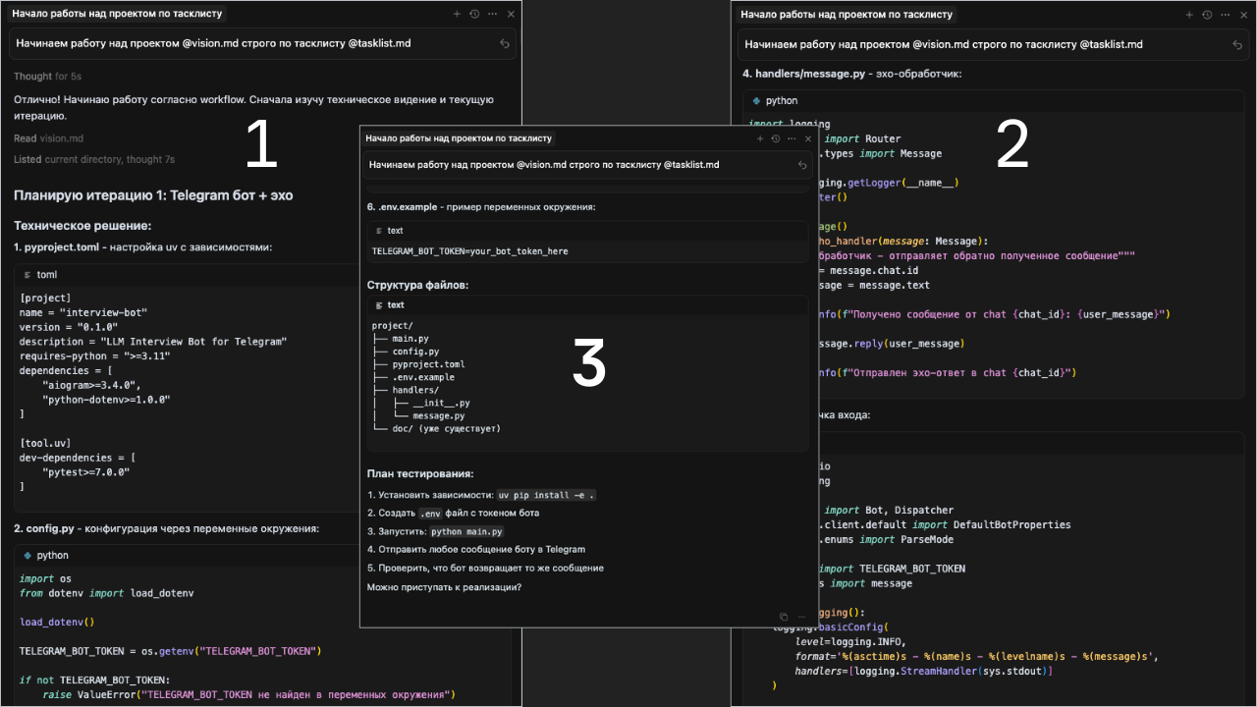Show chat history in the center panel
The height and width of the screenshot is (707, 1257).
tap(776, 138)
